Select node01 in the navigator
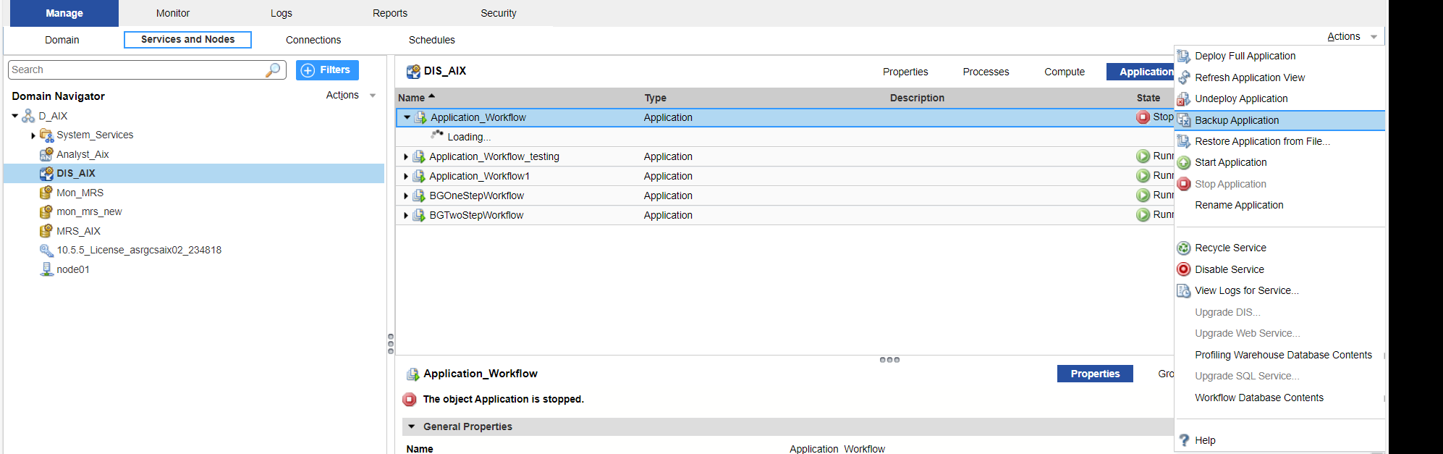The image size is (1443, 454). (73, 269)
